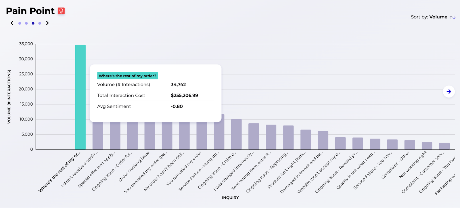Go to the previous insight with the left chevron
Viewport: 460px width, 208px height.
[12, 23]
